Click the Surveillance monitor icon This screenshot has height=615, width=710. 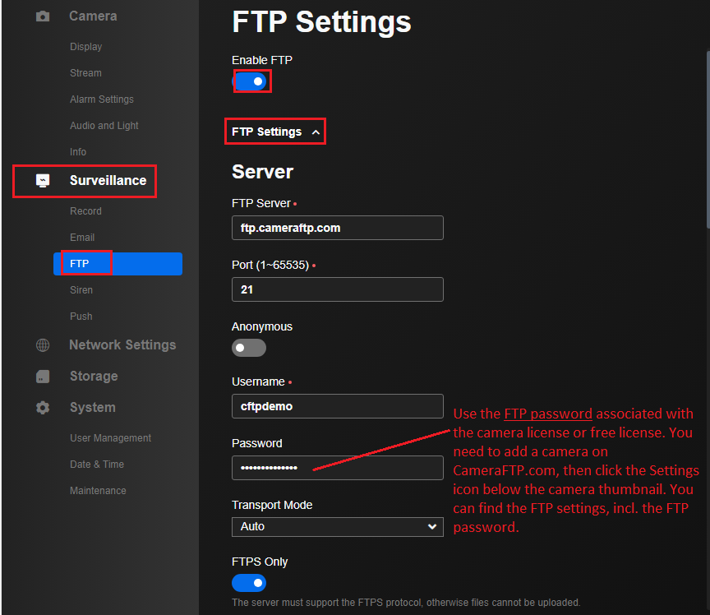43,181
